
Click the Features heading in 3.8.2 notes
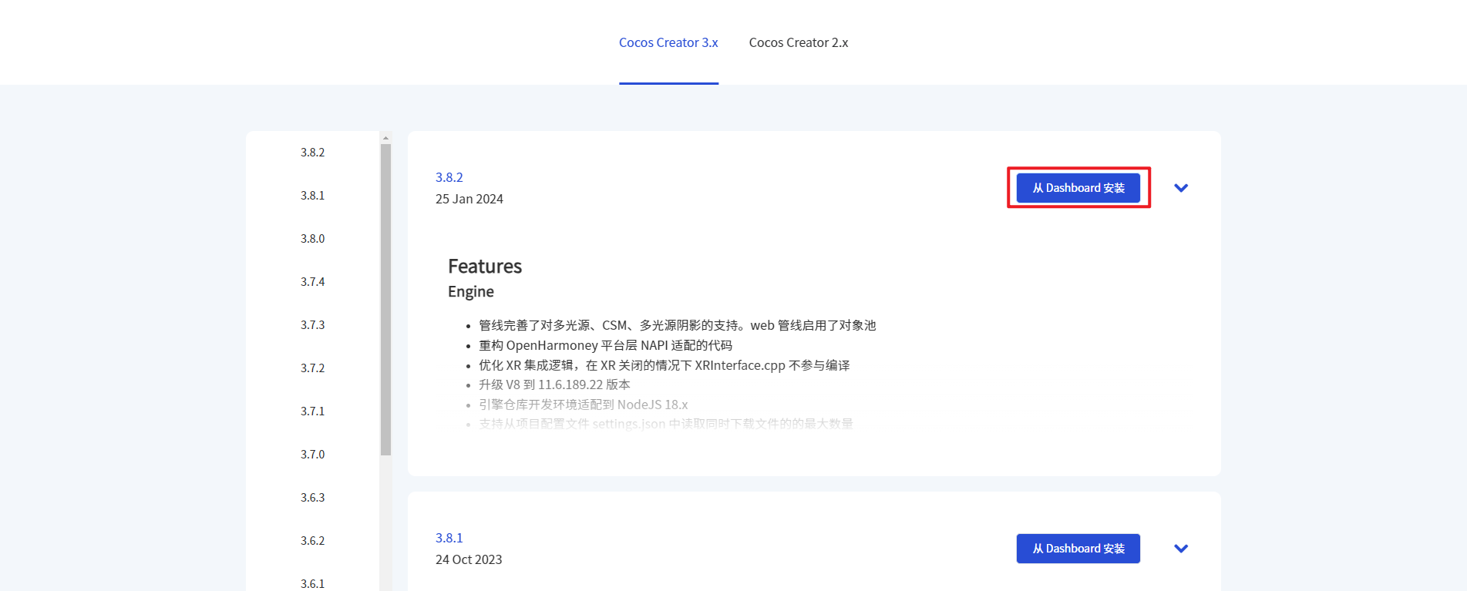(485, 267)
